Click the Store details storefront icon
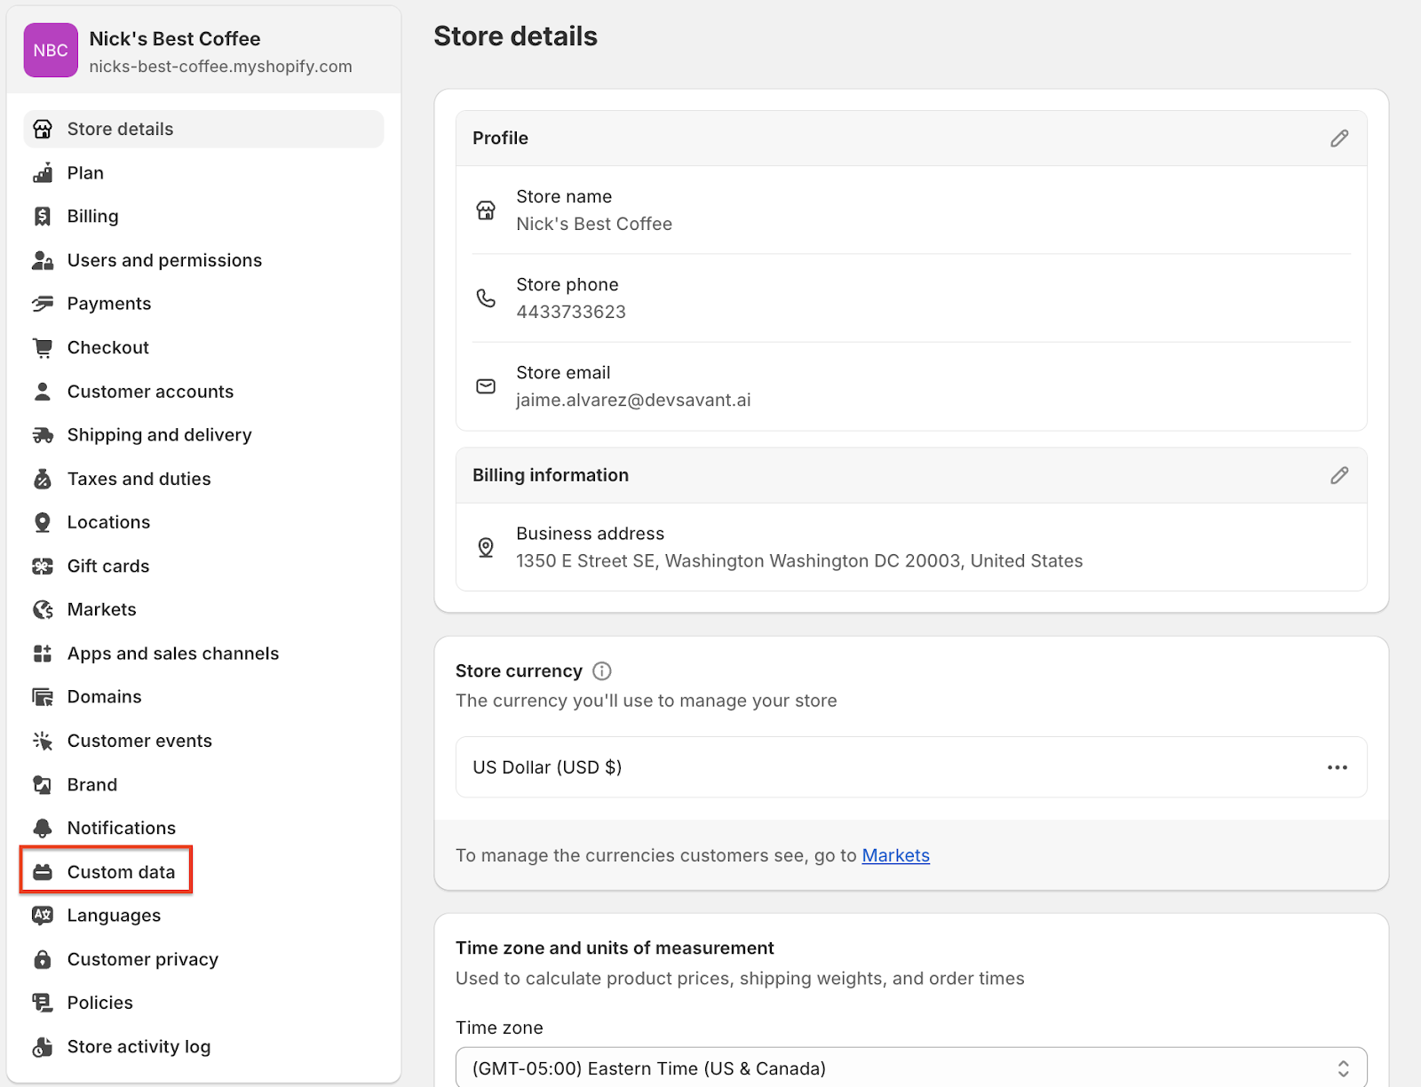This screenshot has height=1087, width=1421. pos(43,130)
